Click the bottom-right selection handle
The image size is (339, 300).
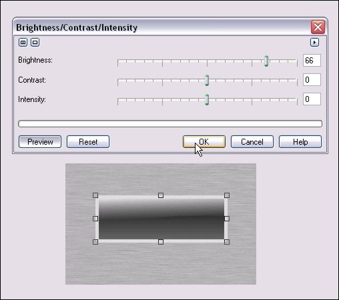click(227, 242)
